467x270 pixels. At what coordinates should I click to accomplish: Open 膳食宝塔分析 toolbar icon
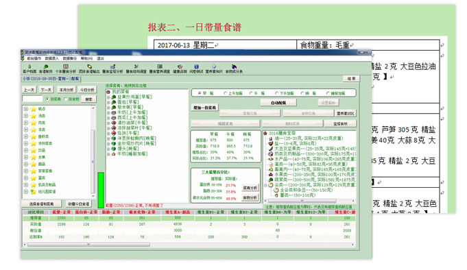tap(112, 69)
